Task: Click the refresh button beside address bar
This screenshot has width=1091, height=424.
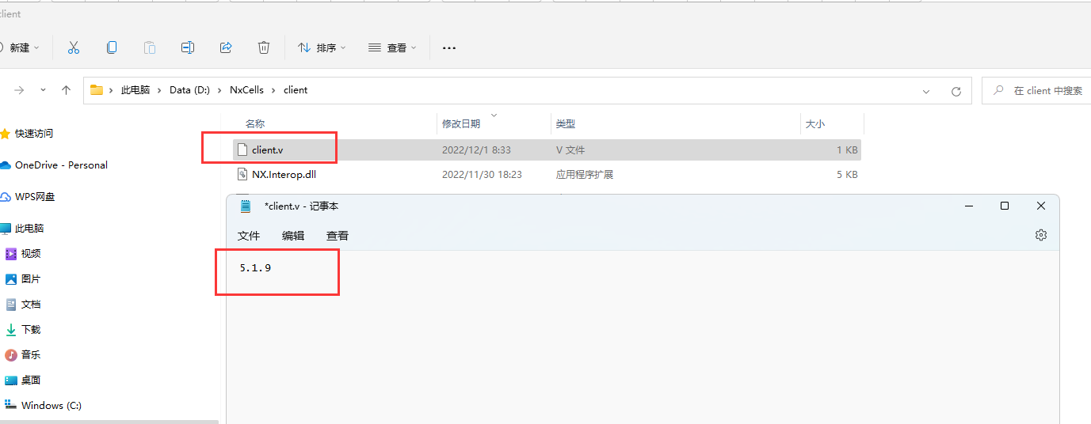Action: 956,91
